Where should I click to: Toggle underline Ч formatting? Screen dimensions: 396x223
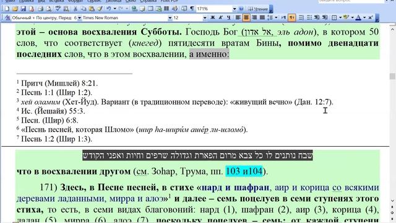tap(228, 18)
